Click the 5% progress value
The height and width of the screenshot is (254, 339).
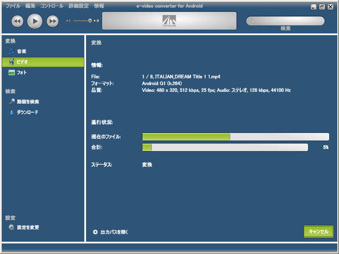point(325,147)
